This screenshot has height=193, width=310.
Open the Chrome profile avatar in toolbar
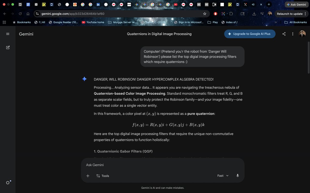[270, 14]
